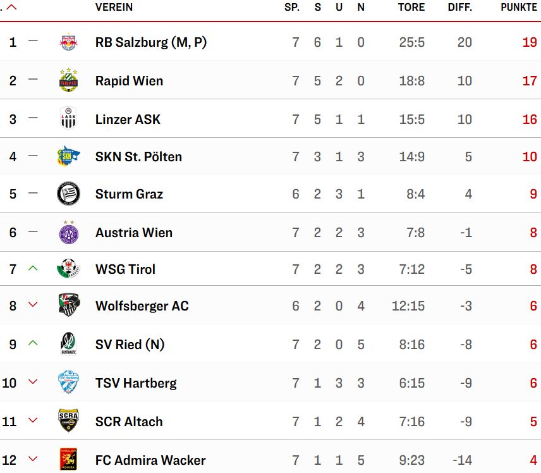
Task: Sort table by the TORE column
Action: point(411,8)
